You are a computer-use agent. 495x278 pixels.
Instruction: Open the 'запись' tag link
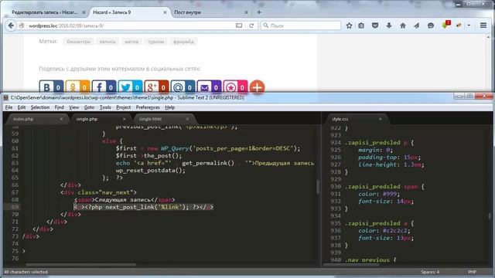(108, 42)
